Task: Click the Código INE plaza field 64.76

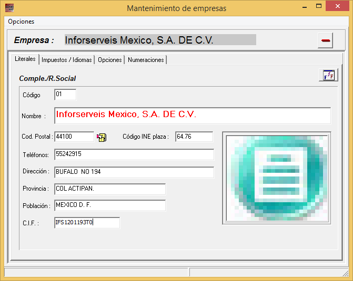Action: coord(194,137)
